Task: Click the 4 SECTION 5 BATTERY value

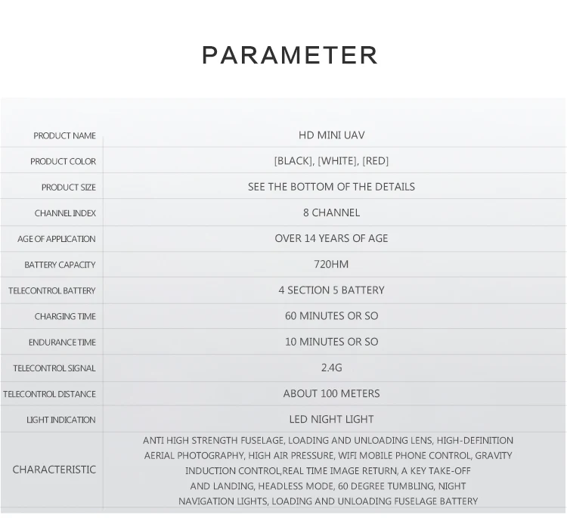Action: pos(332,290)
